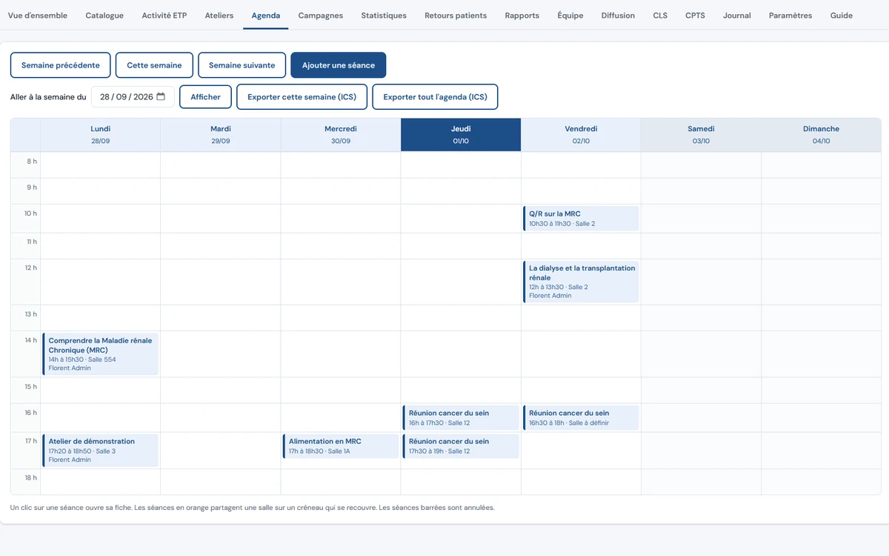This screenshot has width=889, height=556.
Task: Select the Lundi 28/09 column header
Action: [x=100, y=135]
